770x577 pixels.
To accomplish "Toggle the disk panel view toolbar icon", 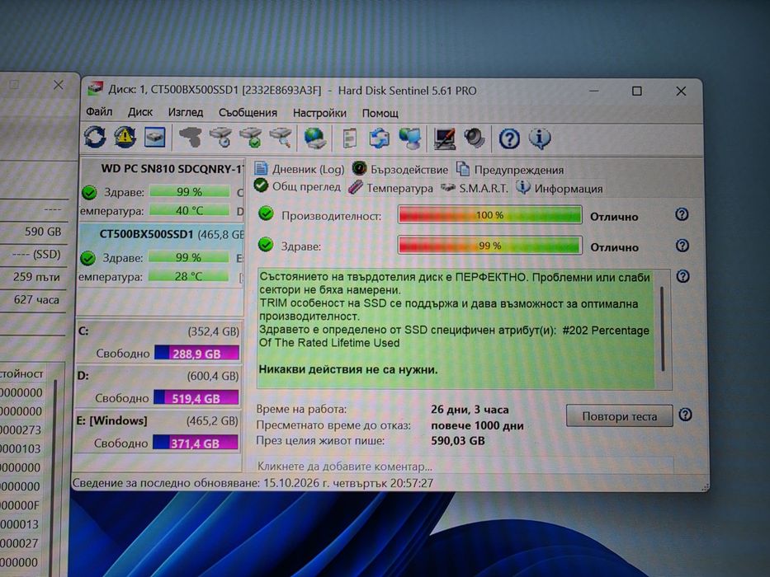I will pyautogui.click(x=154, y=138).
